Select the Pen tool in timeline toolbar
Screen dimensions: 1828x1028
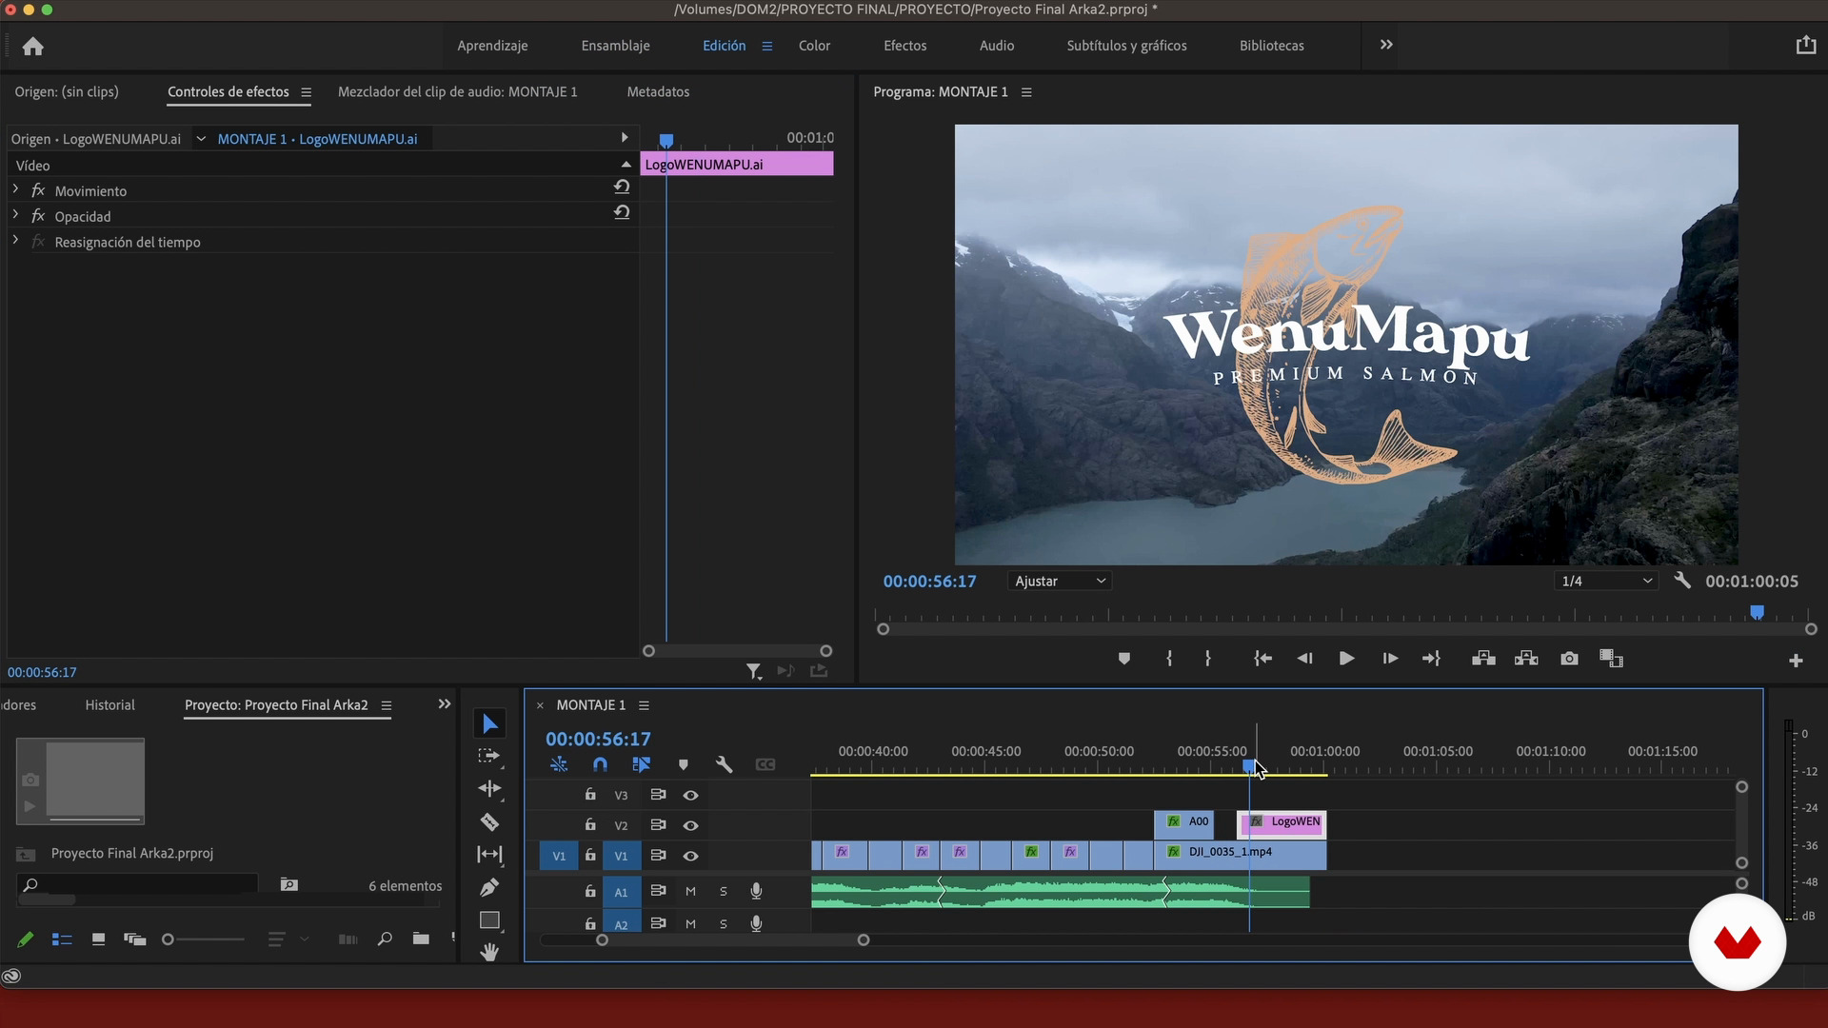pos(489,888)
